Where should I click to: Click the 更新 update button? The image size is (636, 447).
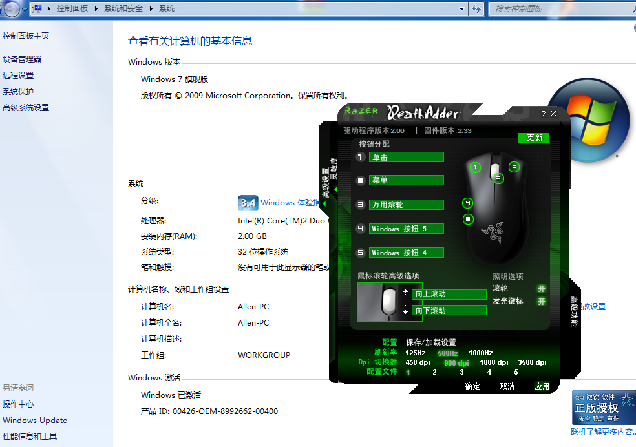coord(534,138)
